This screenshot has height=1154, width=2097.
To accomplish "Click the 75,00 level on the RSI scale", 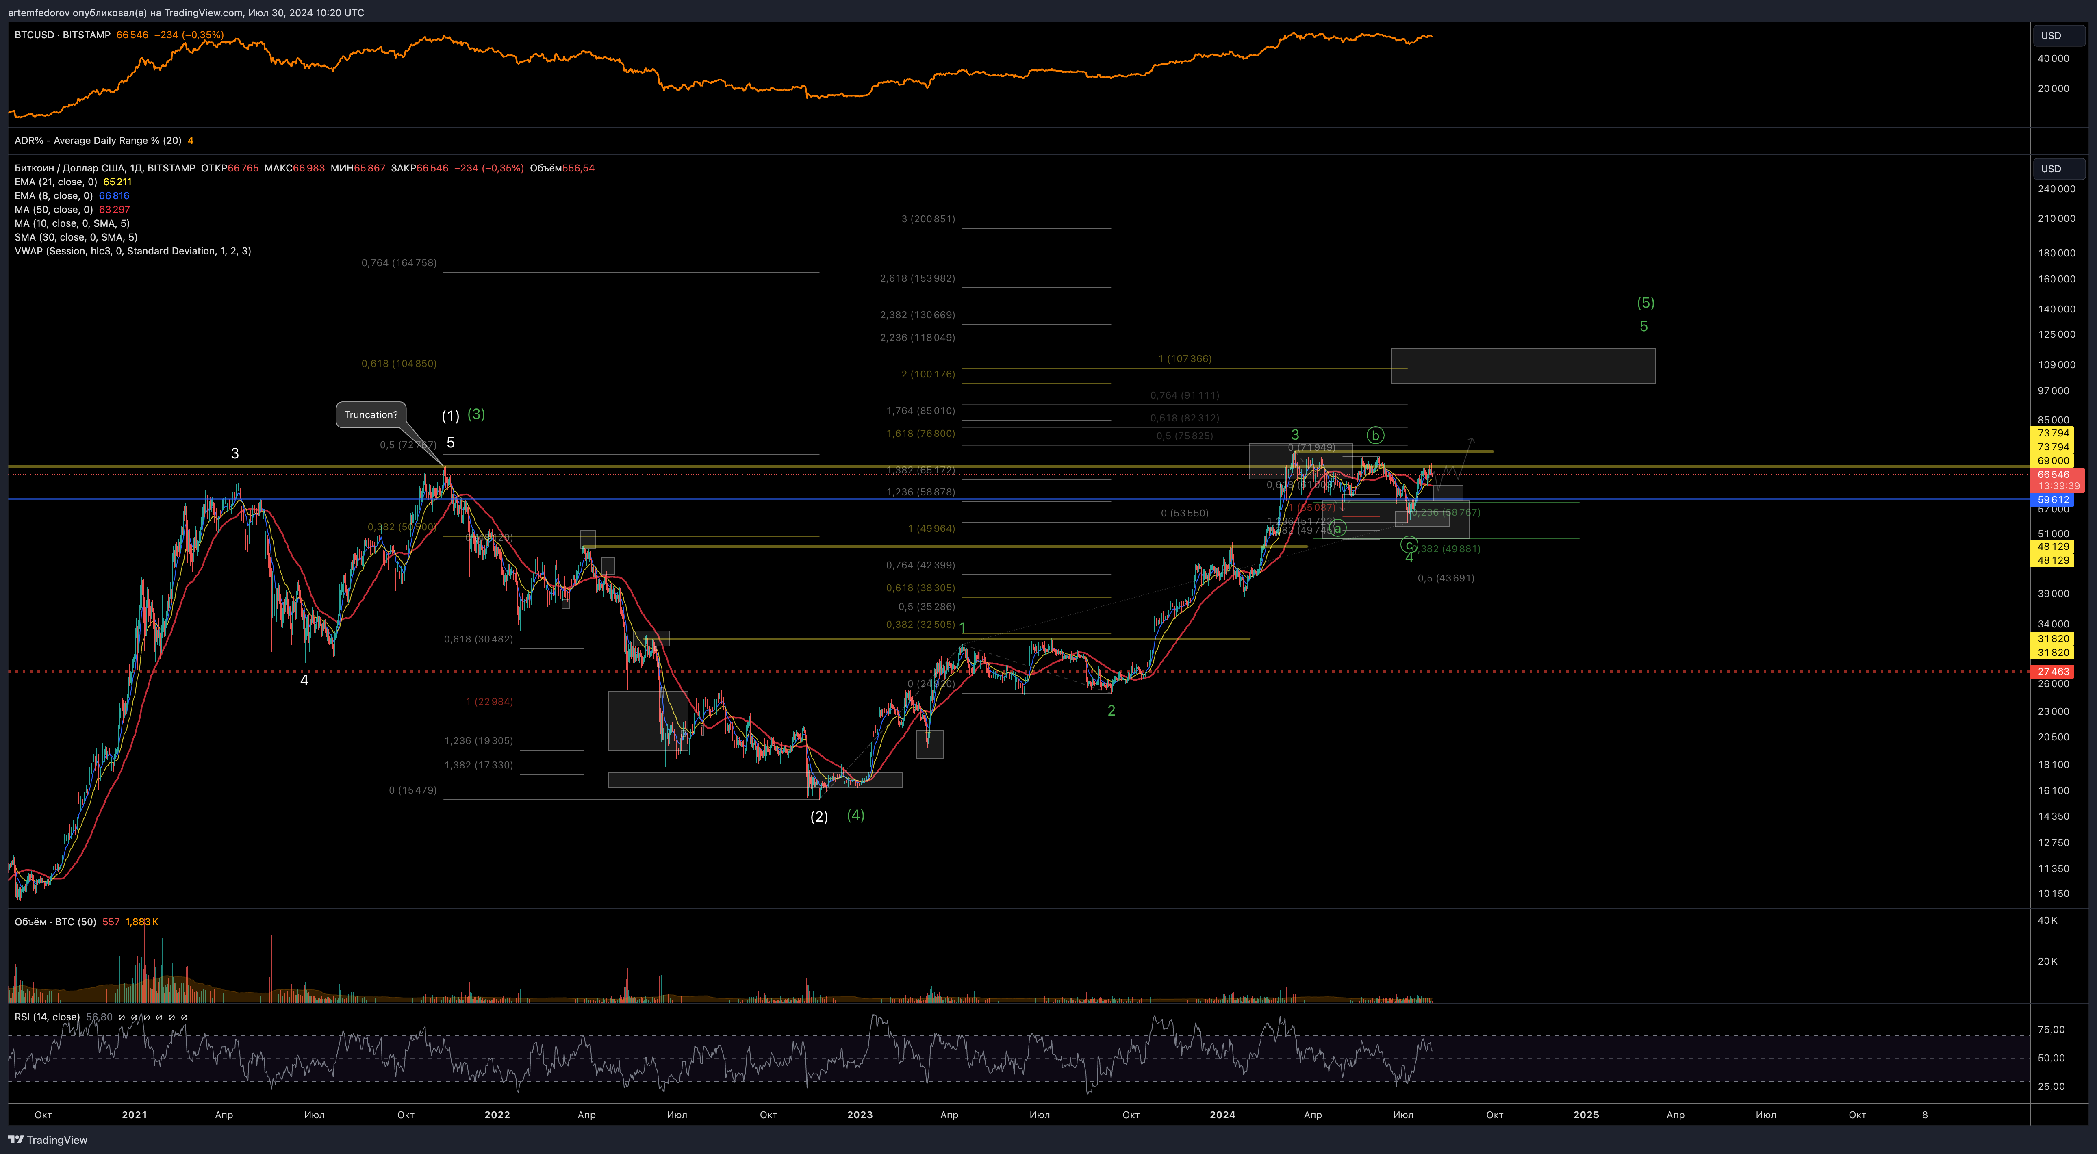I will (2051, 1030).
